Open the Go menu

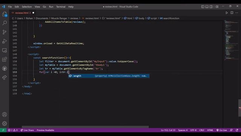[x=44, y=7]
